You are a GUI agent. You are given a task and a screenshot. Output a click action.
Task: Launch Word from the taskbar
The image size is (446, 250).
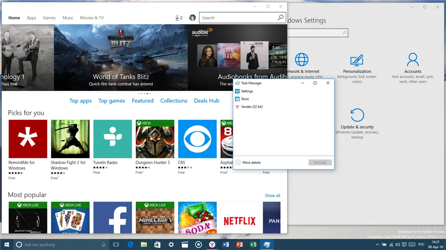[x=226, y=244]
